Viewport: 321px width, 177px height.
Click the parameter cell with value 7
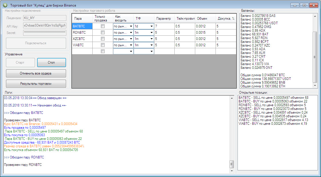pyautogui.click(x=164, y=26)
